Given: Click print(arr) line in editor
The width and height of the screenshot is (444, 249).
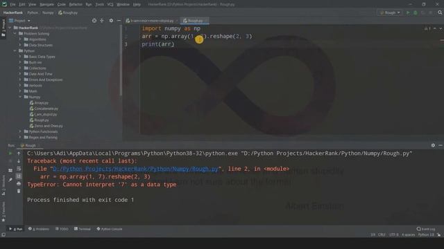Looking at the screenshot, I should click(x=158, y=44).
